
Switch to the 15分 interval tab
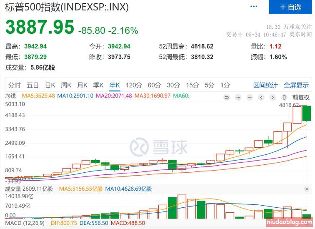[x=192, y=85]
